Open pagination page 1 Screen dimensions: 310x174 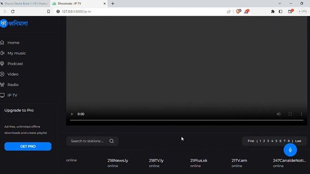point(260,141)
